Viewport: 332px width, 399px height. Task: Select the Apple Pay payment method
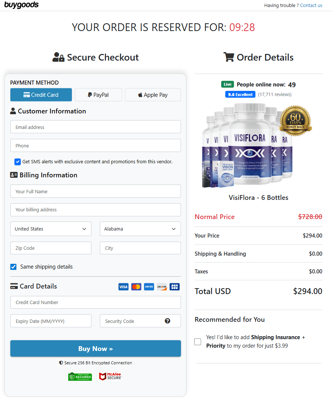[x=153, y=95]
